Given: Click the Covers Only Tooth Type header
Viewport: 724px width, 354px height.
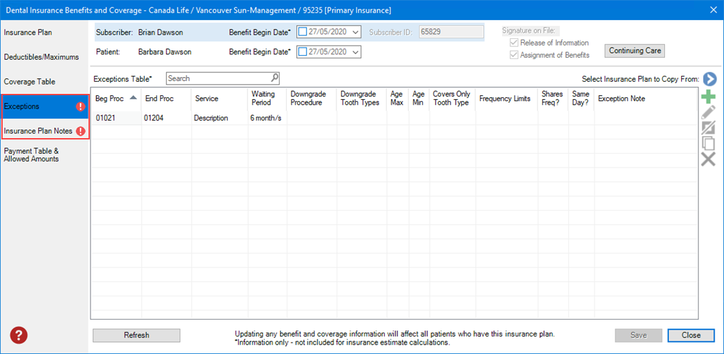Looking at the screenshot, I should (x=452, y=99).
